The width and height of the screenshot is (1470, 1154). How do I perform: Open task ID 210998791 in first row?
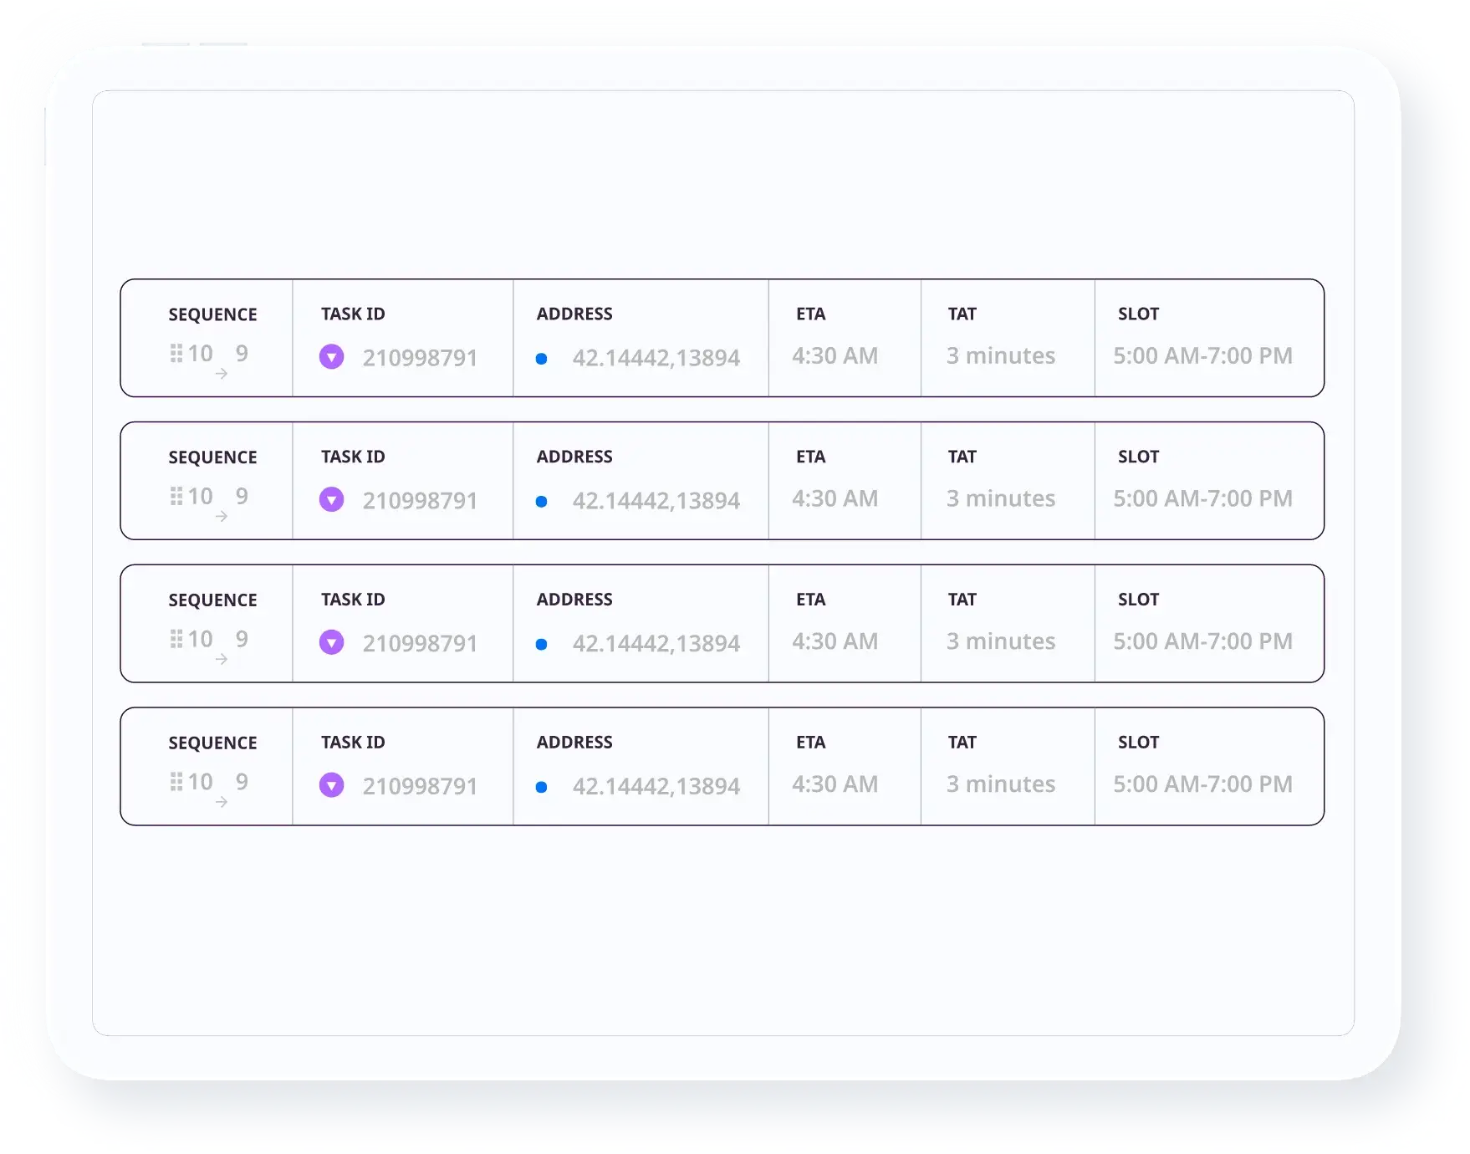point(420,358)
